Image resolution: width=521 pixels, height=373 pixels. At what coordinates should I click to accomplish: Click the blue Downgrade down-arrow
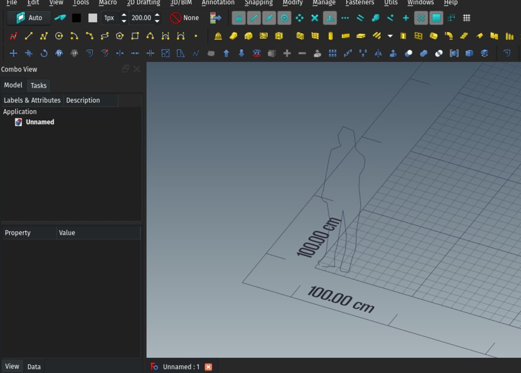tap(241, 53)
